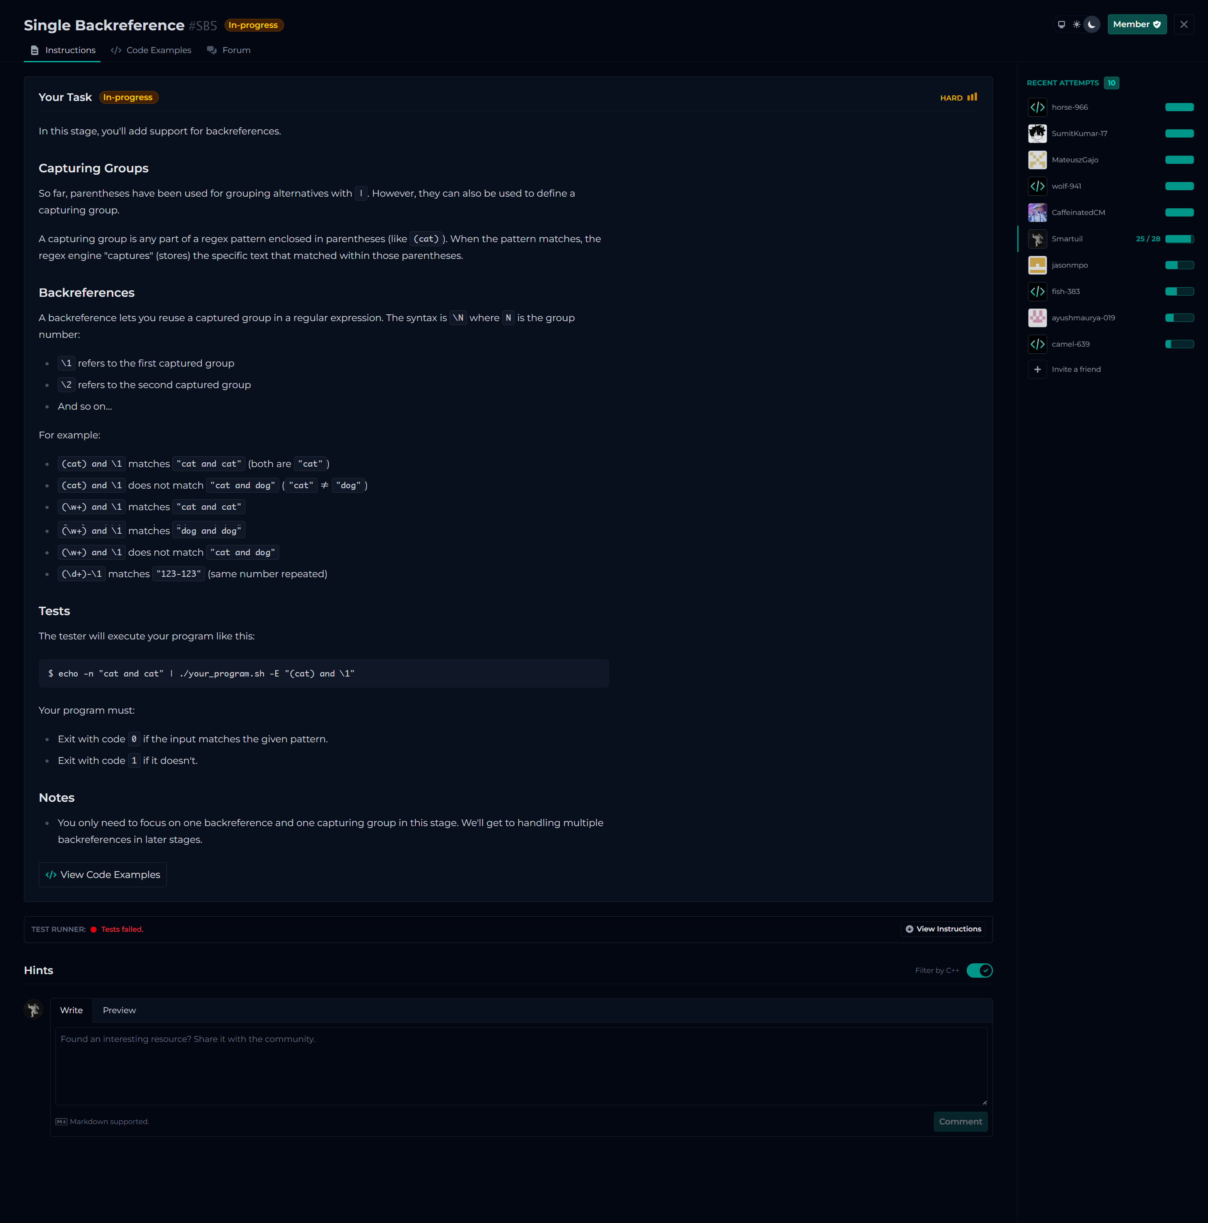Click View Code Examples button
Image resolution: width=1208 pixels, height=1223 pixels.
coord(103,874)
